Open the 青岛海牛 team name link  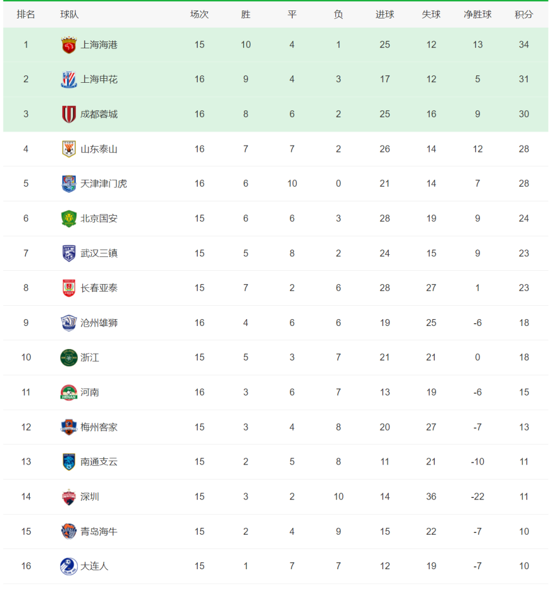tap(99, 531)
